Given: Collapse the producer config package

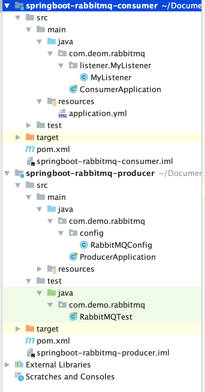Looking at the screenshot, I should coord(61,233).
